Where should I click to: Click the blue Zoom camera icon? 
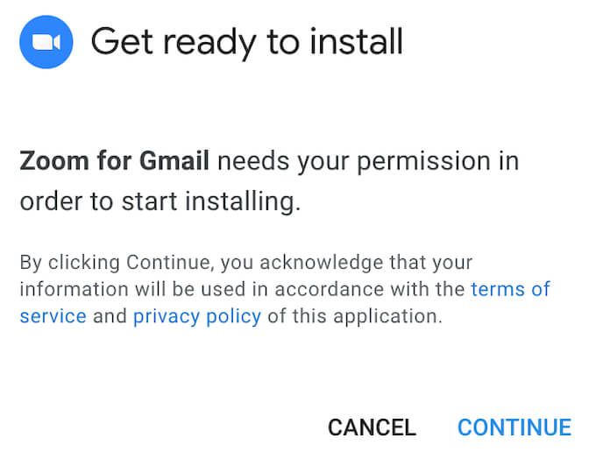point(46,42)
